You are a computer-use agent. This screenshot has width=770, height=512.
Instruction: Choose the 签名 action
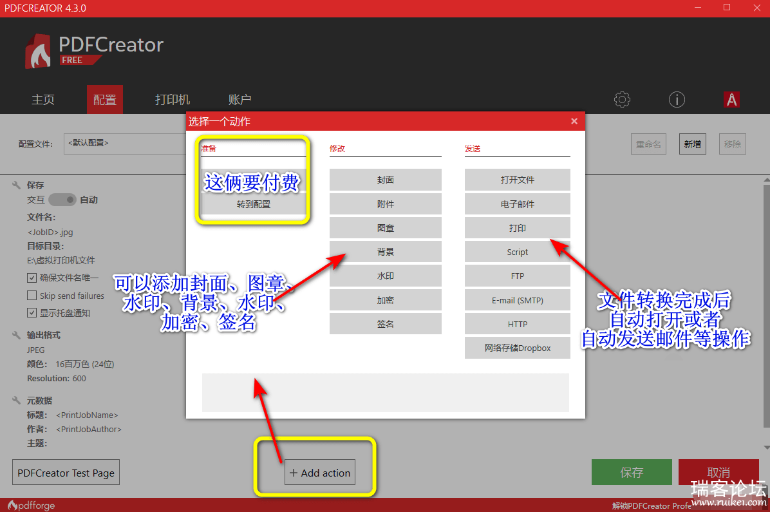coord(386,324)
